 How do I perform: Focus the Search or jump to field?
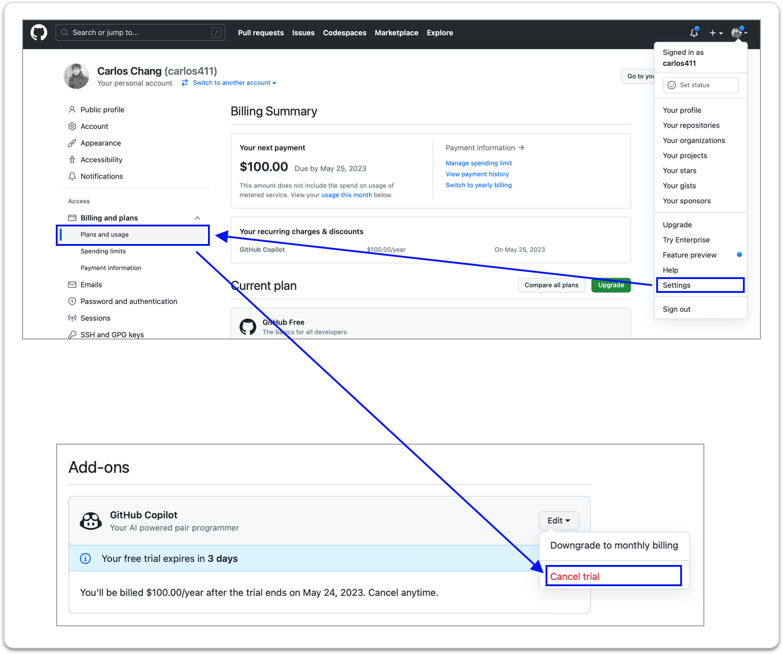pos(140,33)
